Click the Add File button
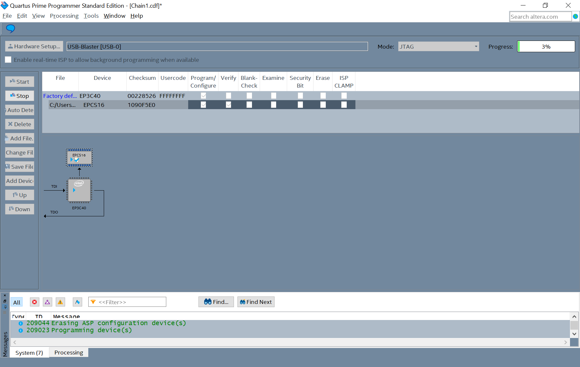This screenshot has height=367, width=580. (x=20, y=138)
